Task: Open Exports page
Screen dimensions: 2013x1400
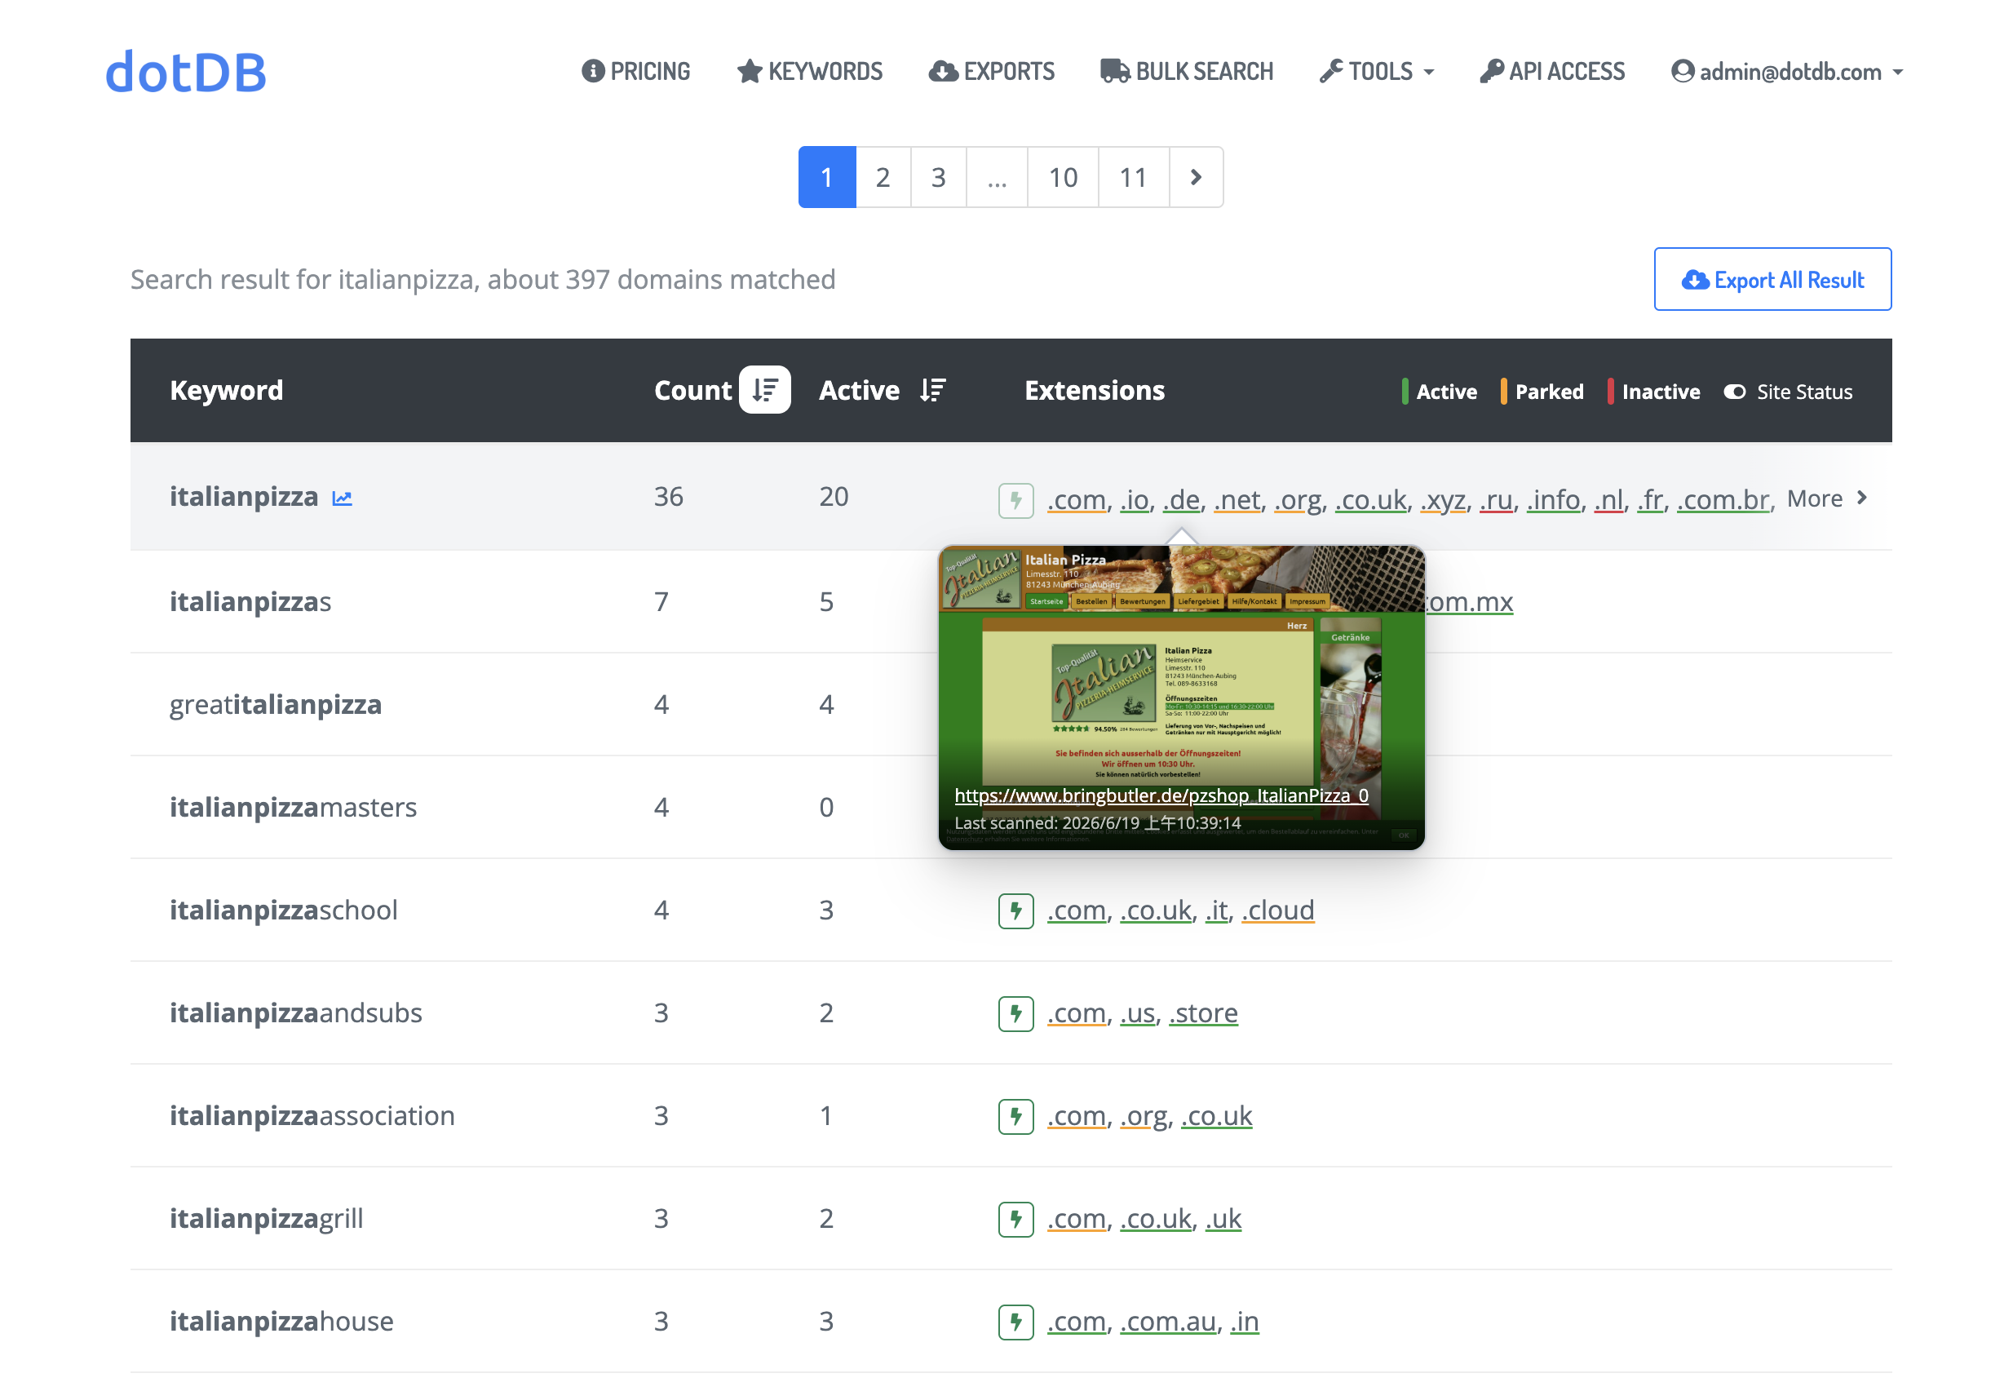Action: coord(992,71)
